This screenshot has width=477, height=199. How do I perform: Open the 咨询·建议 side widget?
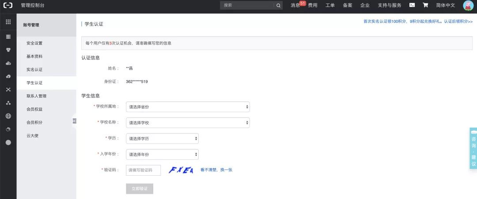coord(473,148)
